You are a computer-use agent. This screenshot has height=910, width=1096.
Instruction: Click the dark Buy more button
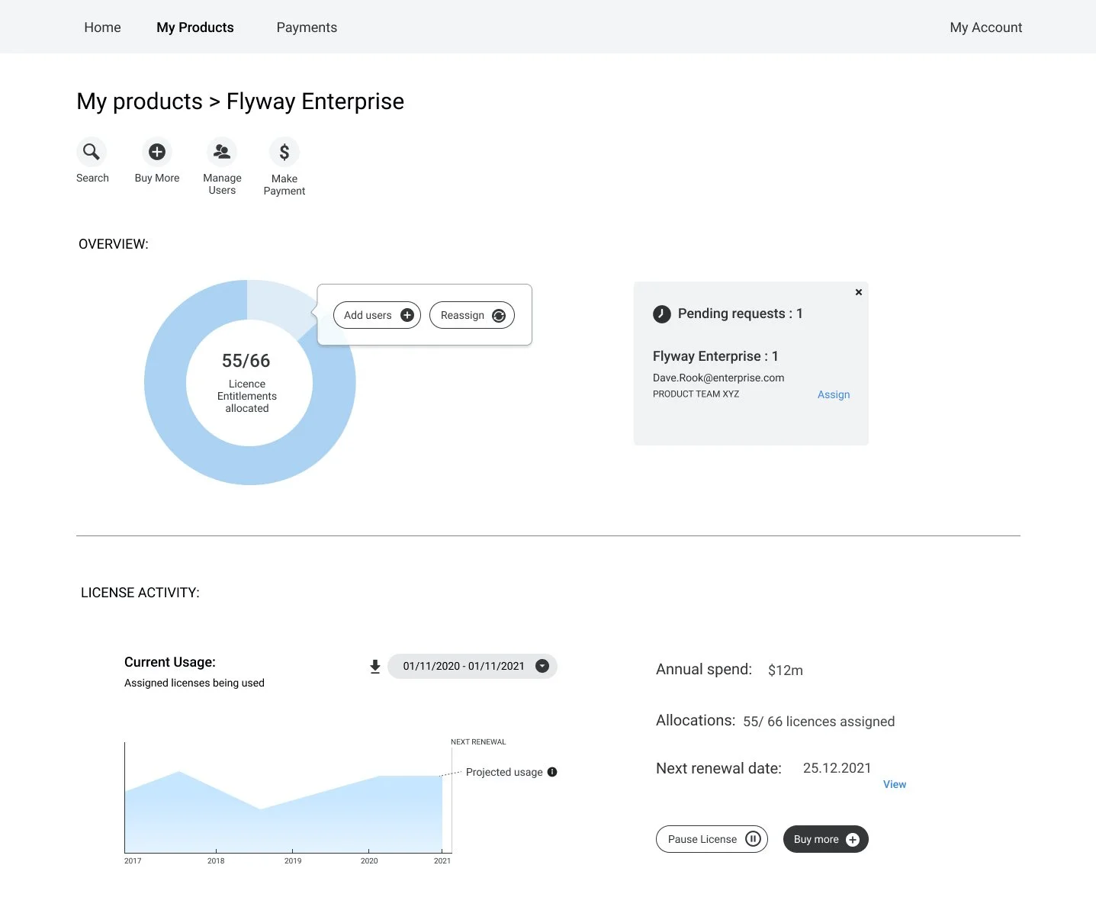[825, 839]
